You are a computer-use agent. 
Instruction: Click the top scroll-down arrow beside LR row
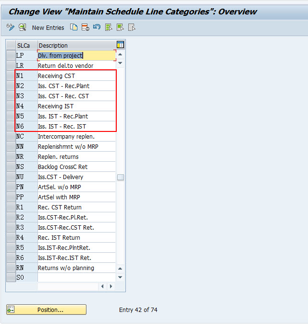[120, 63]
